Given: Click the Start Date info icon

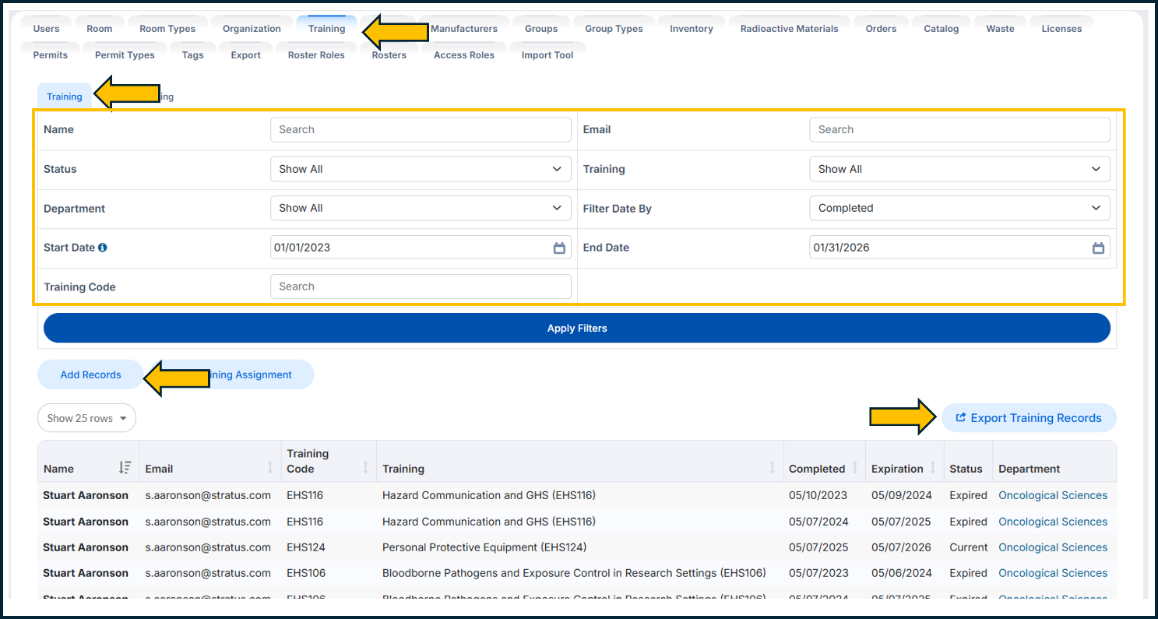Looking at the screenshot, I should 103,248.
